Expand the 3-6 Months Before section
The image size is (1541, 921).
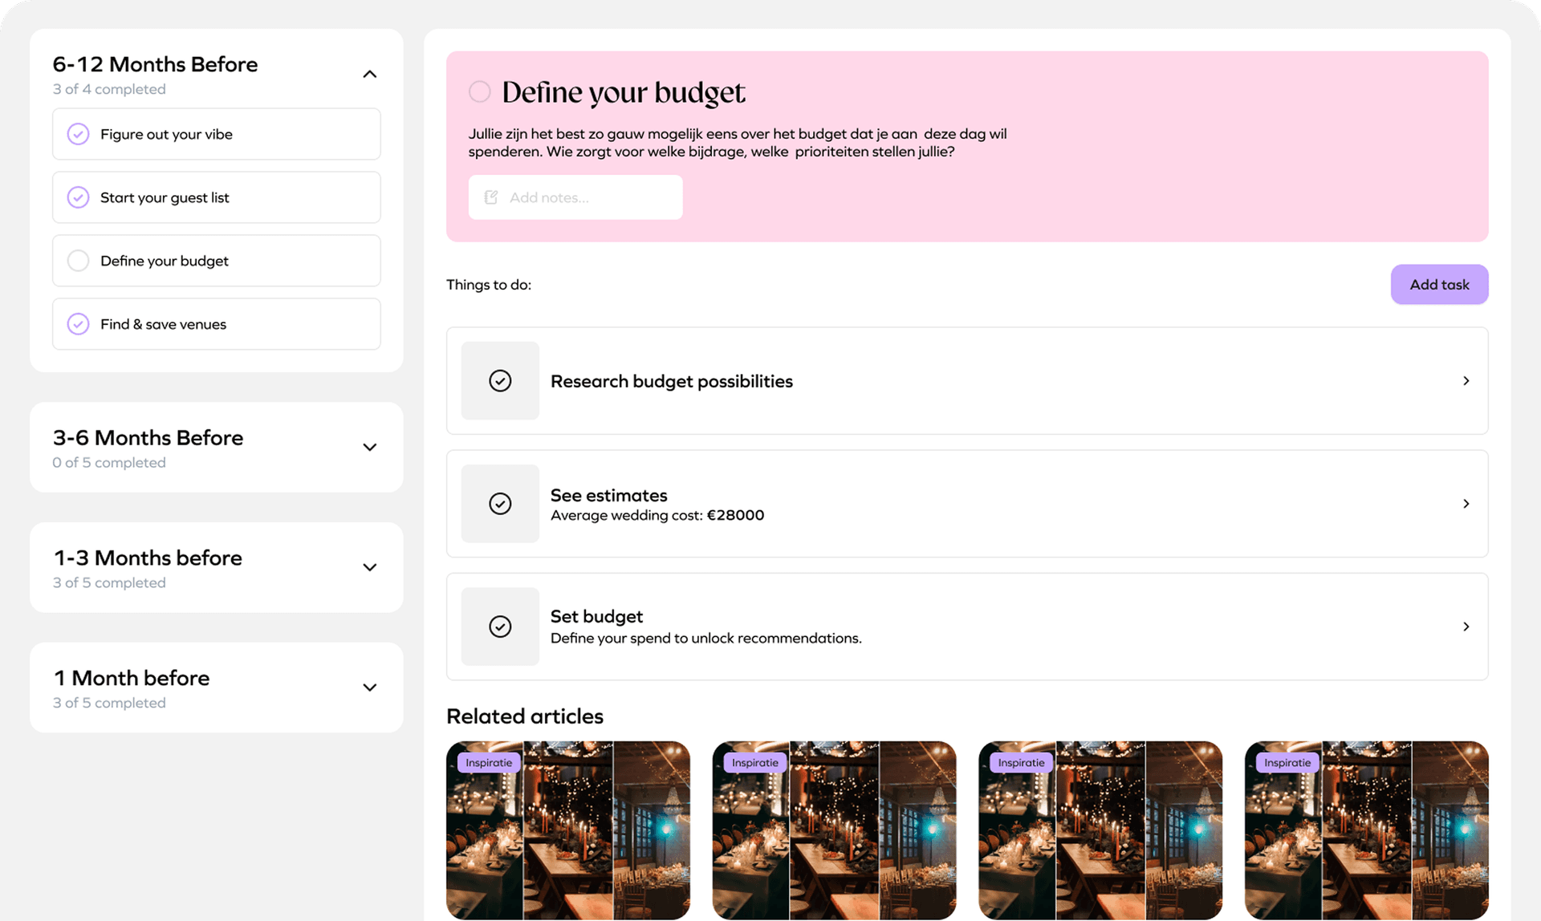369,447
